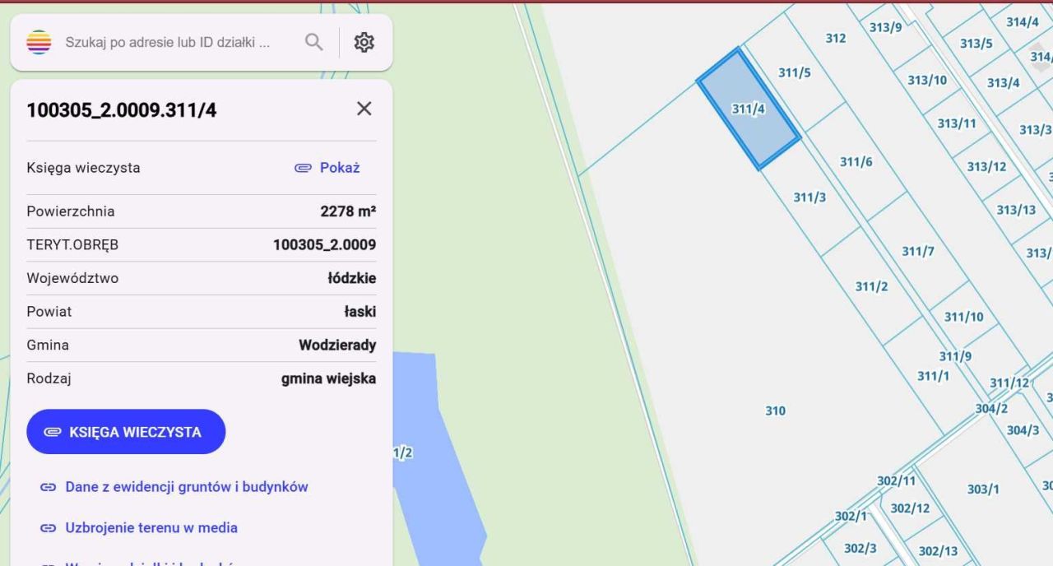Select parcel 310 on the map
Viewport: 1053px width, 566px height.
(775, 411)
